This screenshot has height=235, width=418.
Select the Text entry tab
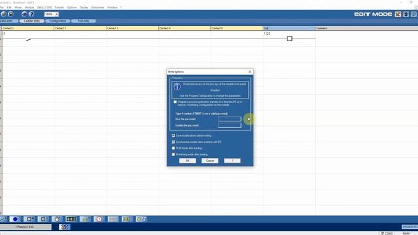click(x=84, y=21)
